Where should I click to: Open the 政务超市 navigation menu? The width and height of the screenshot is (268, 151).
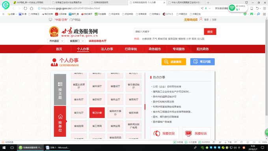pyautogui.click(x=154, y=49)
